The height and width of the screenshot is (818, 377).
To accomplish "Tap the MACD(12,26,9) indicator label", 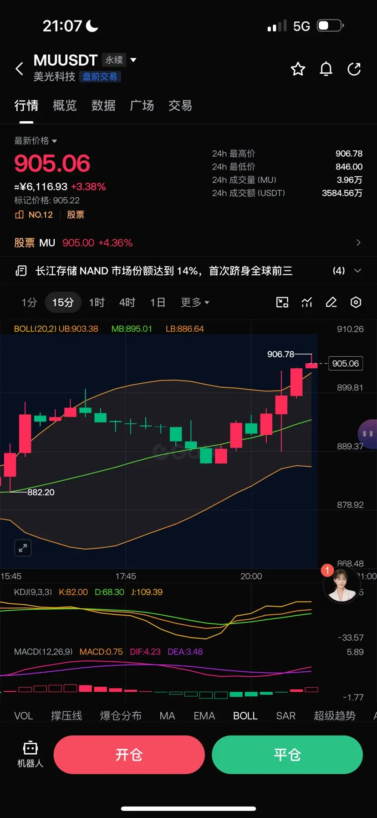I will click(x=43, y=652).
